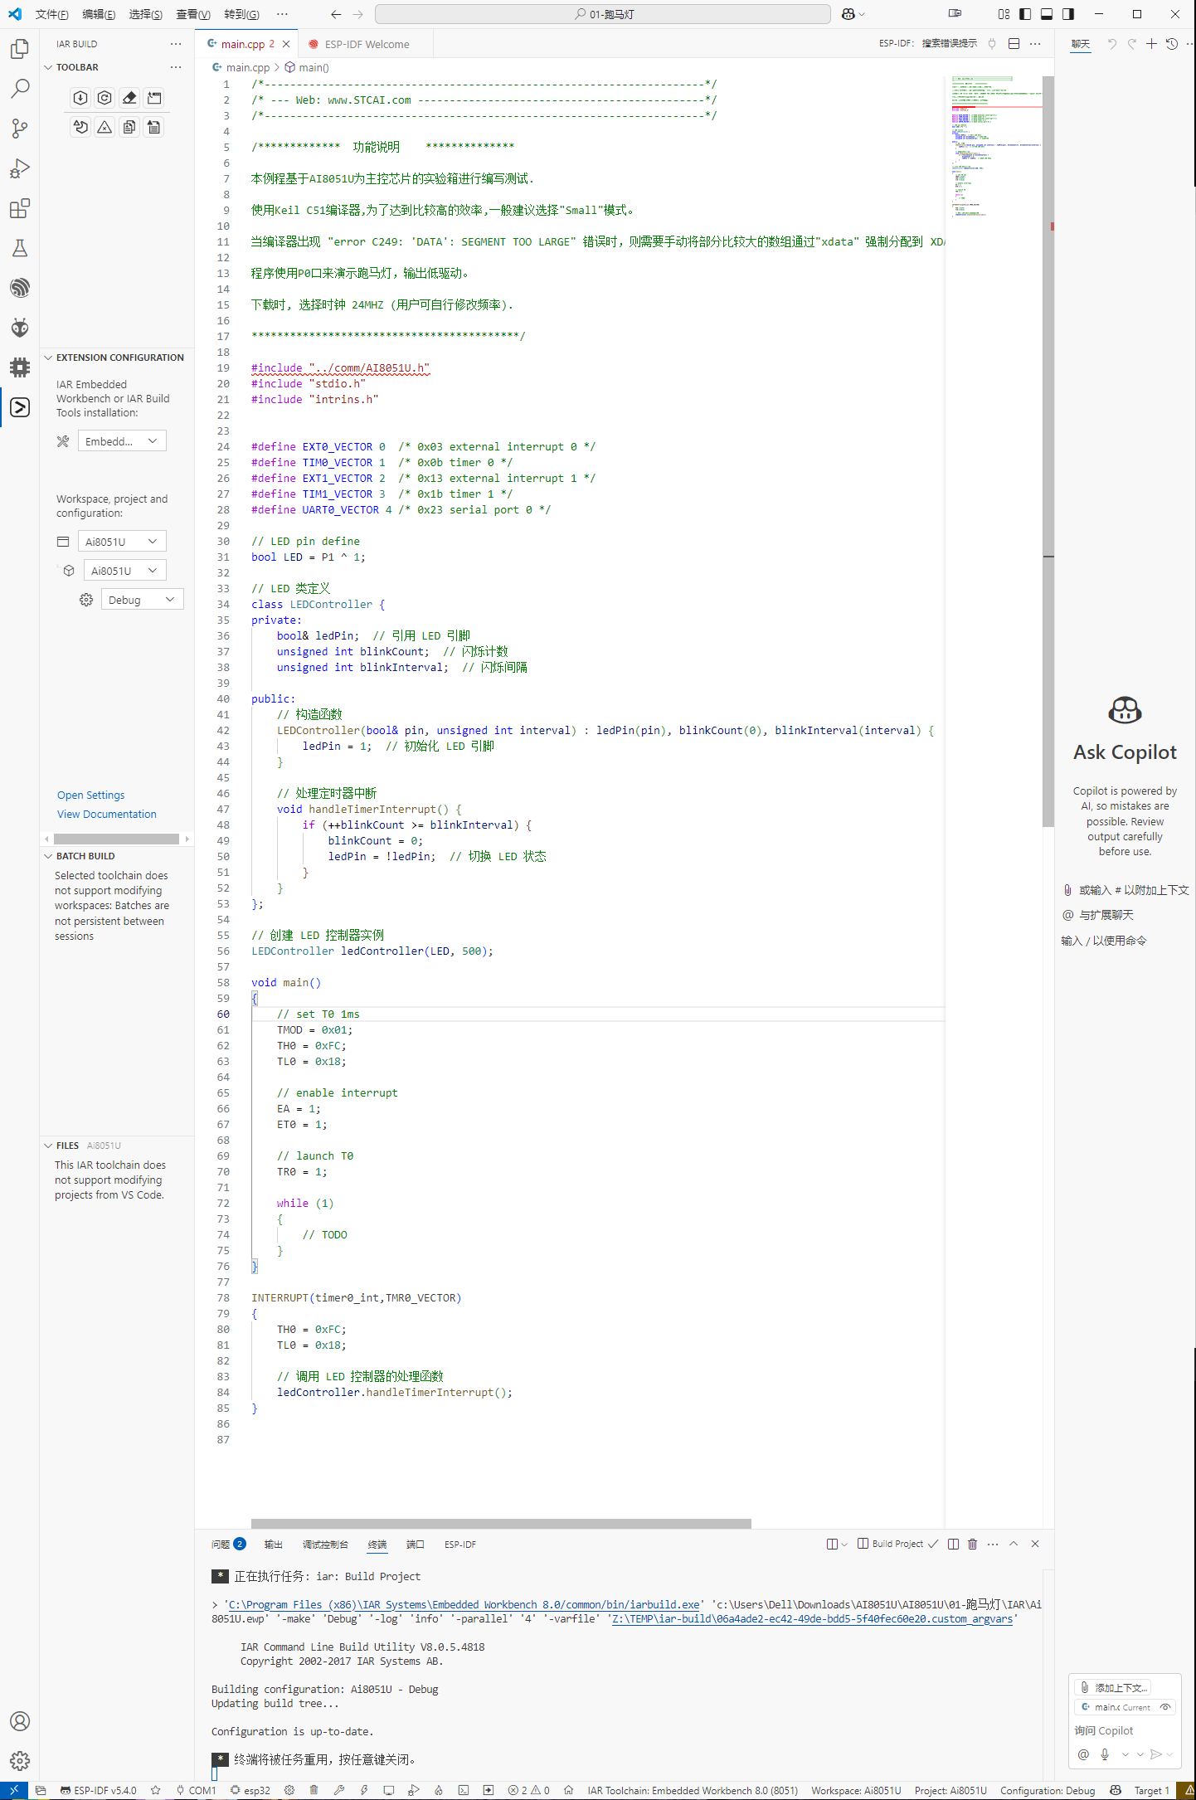
Task: Open the Copilot dropdown in the title bar
Action: (853, 14)
